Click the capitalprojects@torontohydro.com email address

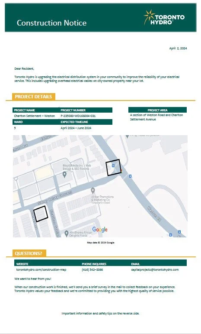pos(155,269)
